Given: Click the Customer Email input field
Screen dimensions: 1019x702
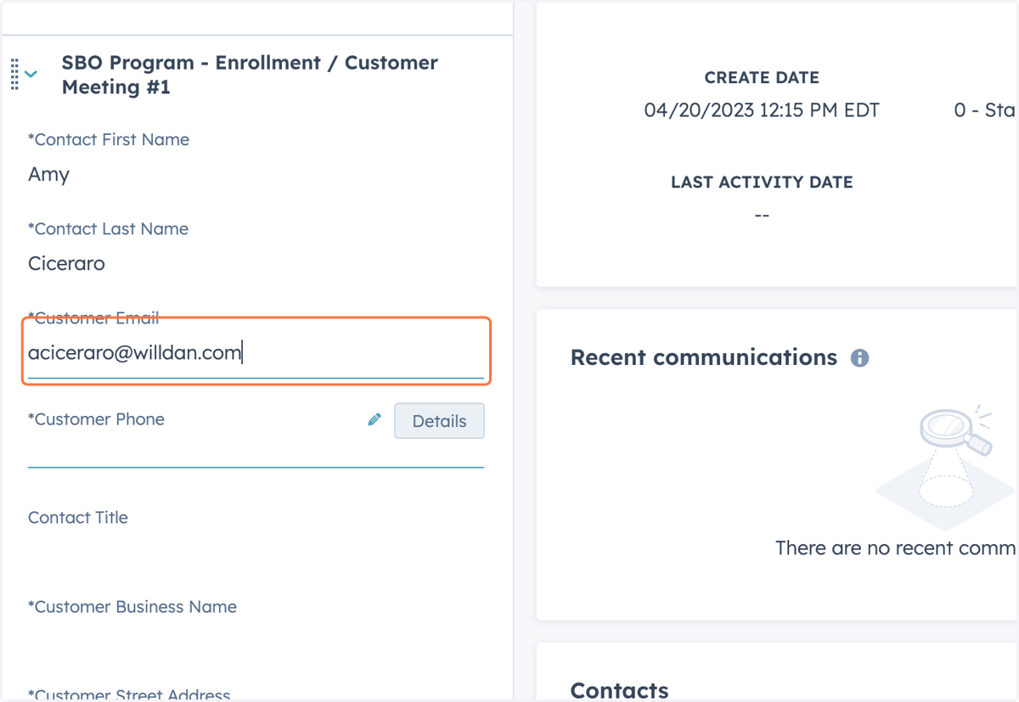Looking at the screenshot, I should (256, 353).
